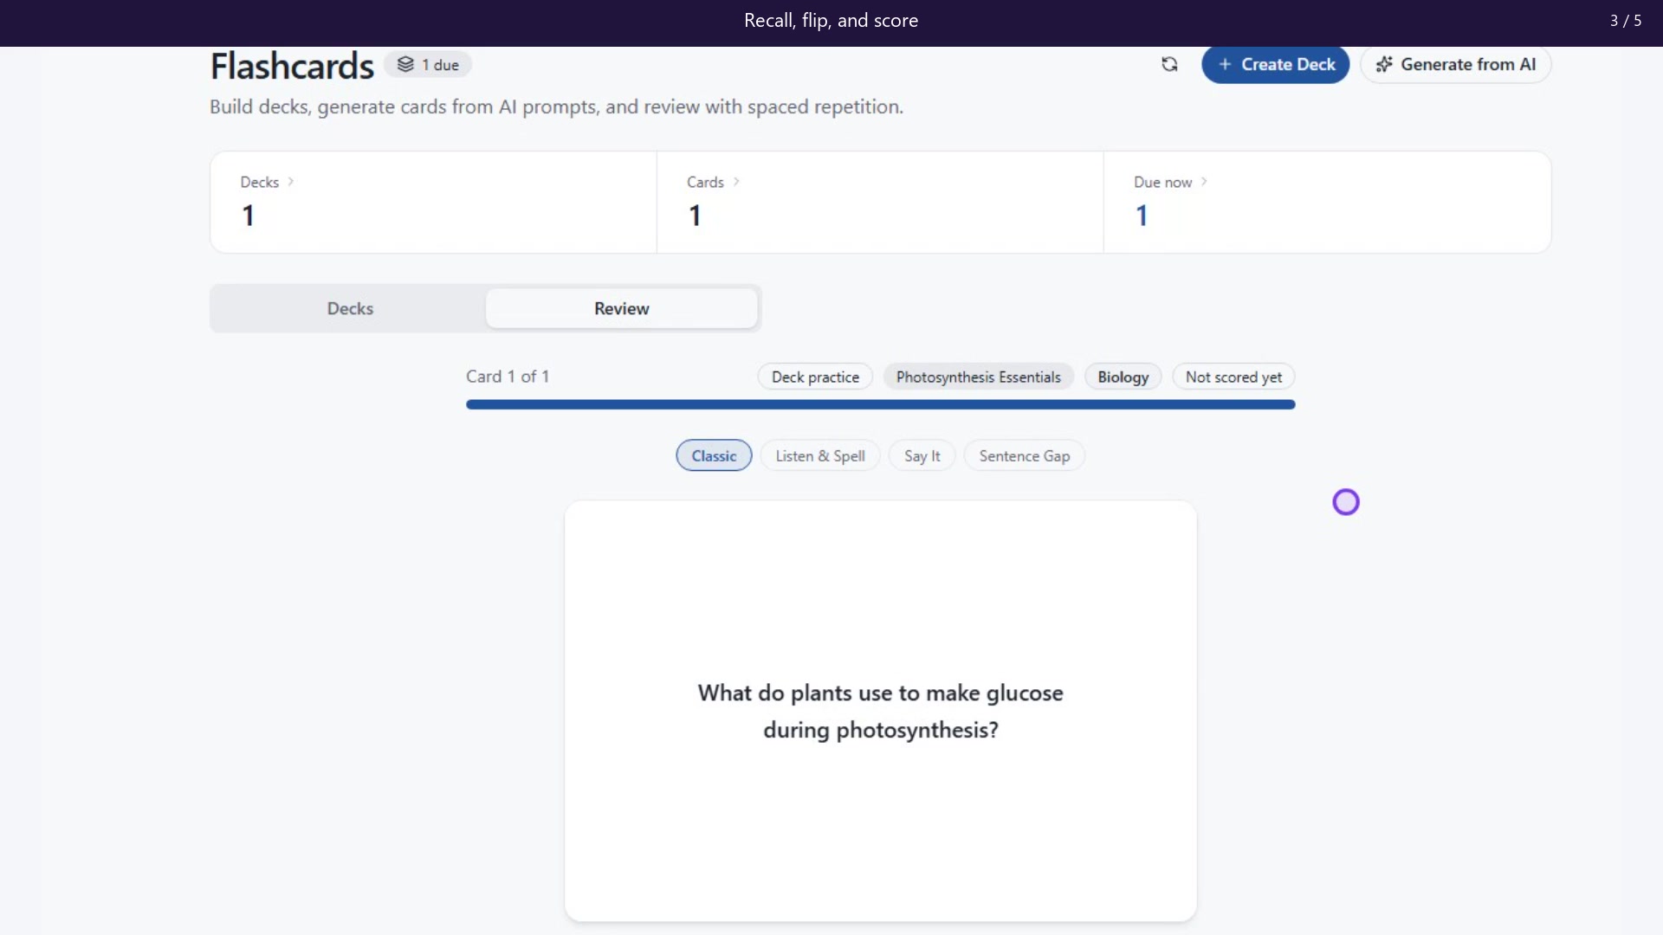Click the Decks count value 1
1663x935 pixels.
coord(248,216)
